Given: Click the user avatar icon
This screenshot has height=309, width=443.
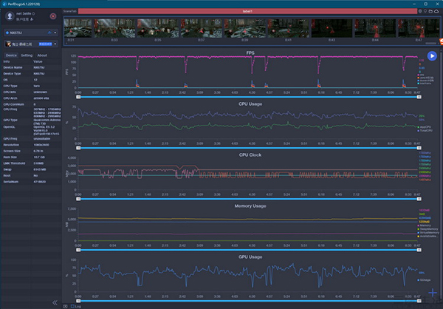Looking at the screenshot, I should coord(10,16).
